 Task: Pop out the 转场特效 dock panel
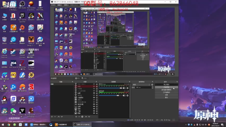(x=153, y=82)
